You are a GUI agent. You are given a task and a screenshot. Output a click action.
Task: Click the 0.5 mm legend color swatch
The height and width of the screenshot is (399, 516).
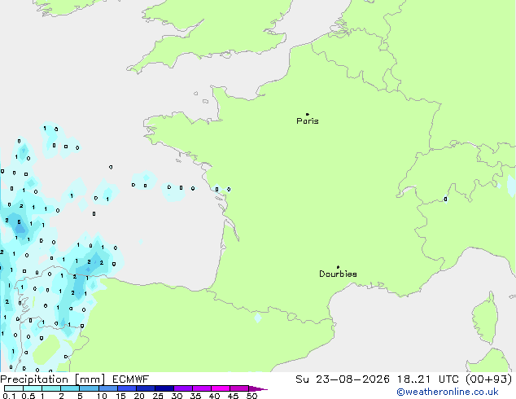point(33,388)
